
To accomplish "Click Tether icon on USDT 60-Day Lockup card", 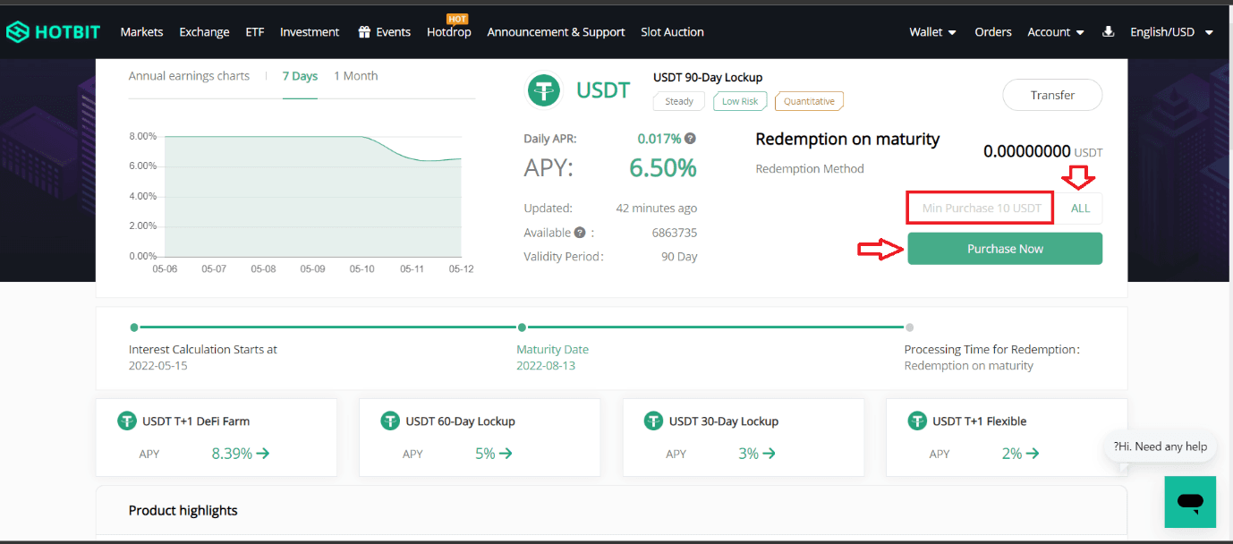I will [389, 421].
